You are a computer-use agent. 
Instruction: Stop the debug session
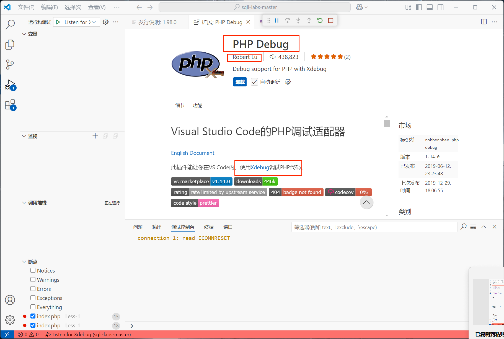coord(331,20)
